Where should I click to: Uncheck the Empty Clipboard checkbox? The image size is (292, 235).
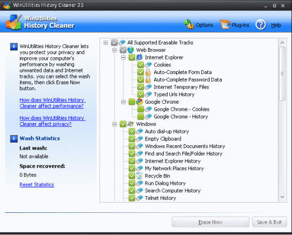coord(131,139)
